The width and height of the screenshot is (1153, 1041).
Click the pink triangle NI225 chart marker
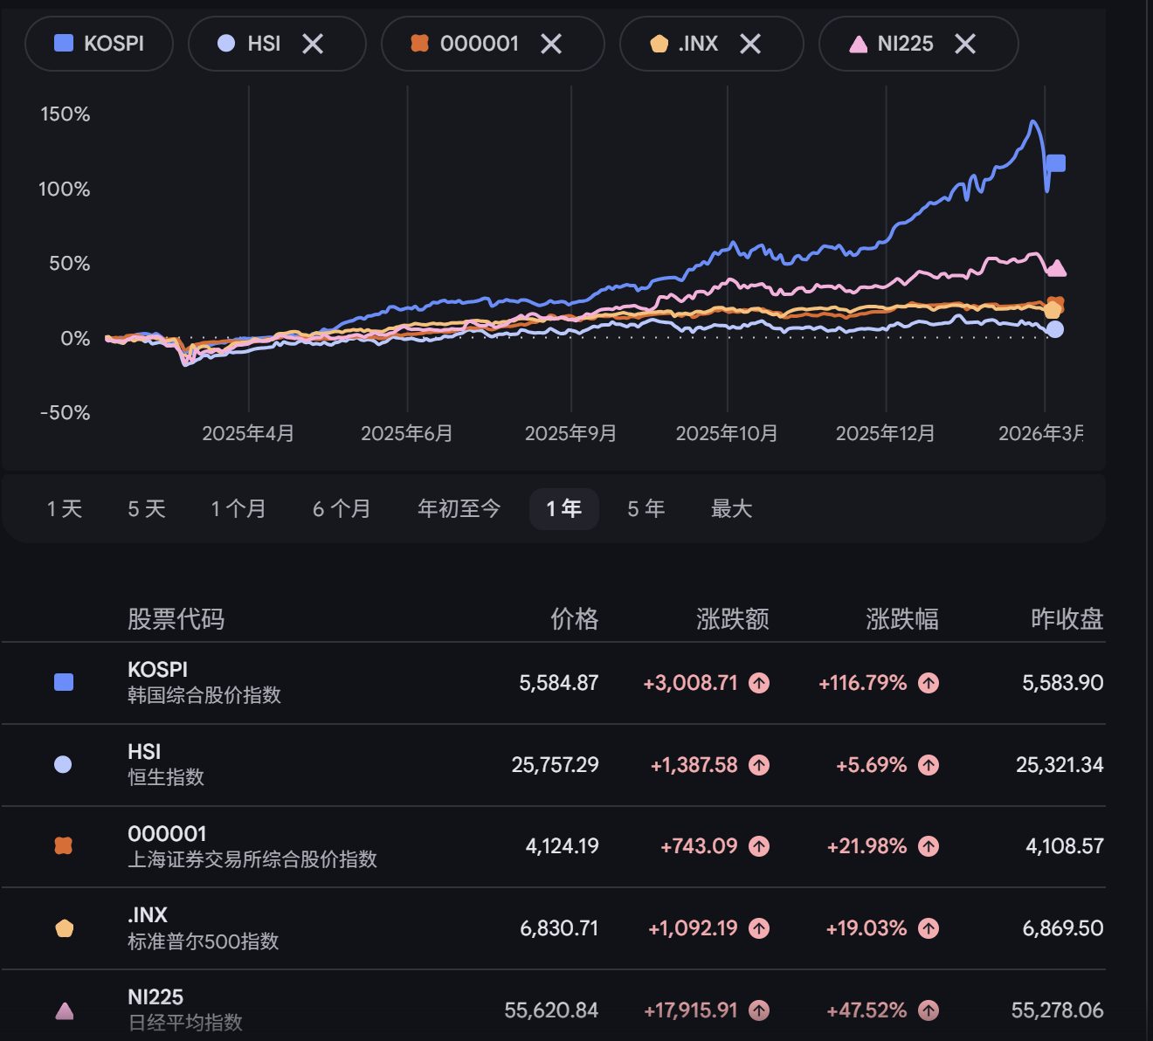point(1058,269)
